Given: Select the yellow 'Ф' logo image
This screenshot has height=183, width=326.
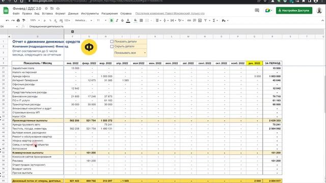Looking at the screenshot, I should (x=89, y=47).
